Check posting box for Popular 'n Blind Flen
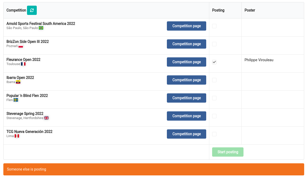This screenshot has height=179, width=307. point(214,98)
